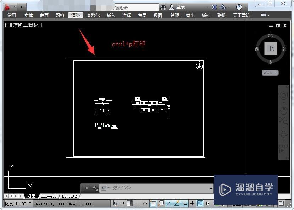Open the 视图 ribbon tab
Image resolution: width=294 pixels, height=210 pixels.
(158, 15)
